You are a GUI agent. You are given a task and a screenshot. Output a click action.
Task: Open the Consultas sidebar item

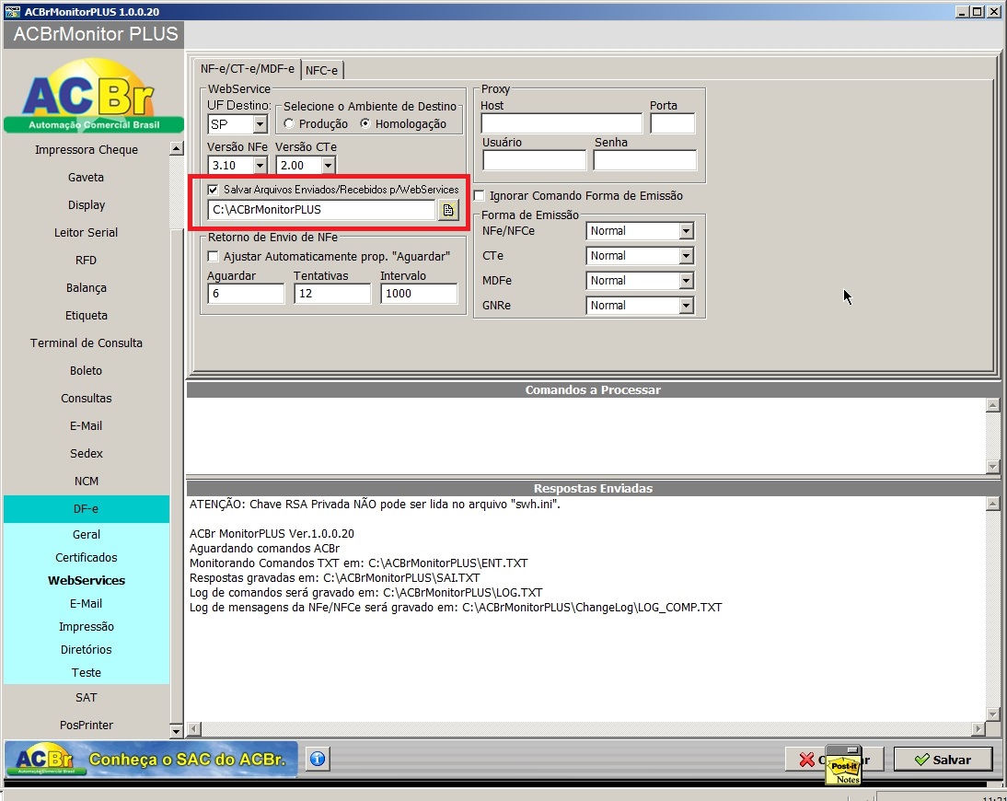click(x=86, y=399)
